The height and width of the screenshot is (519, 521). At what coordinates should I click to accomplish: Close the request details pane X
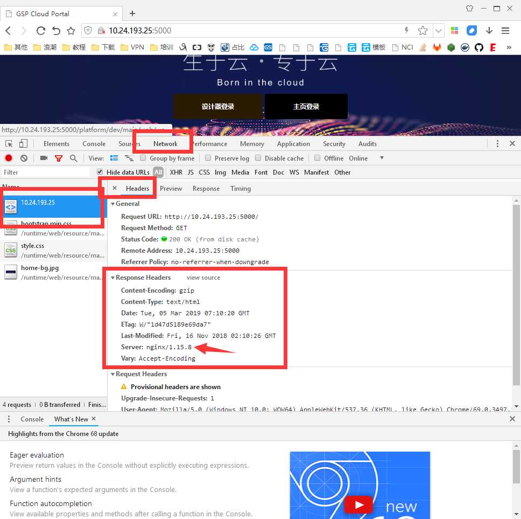[114, 188]
